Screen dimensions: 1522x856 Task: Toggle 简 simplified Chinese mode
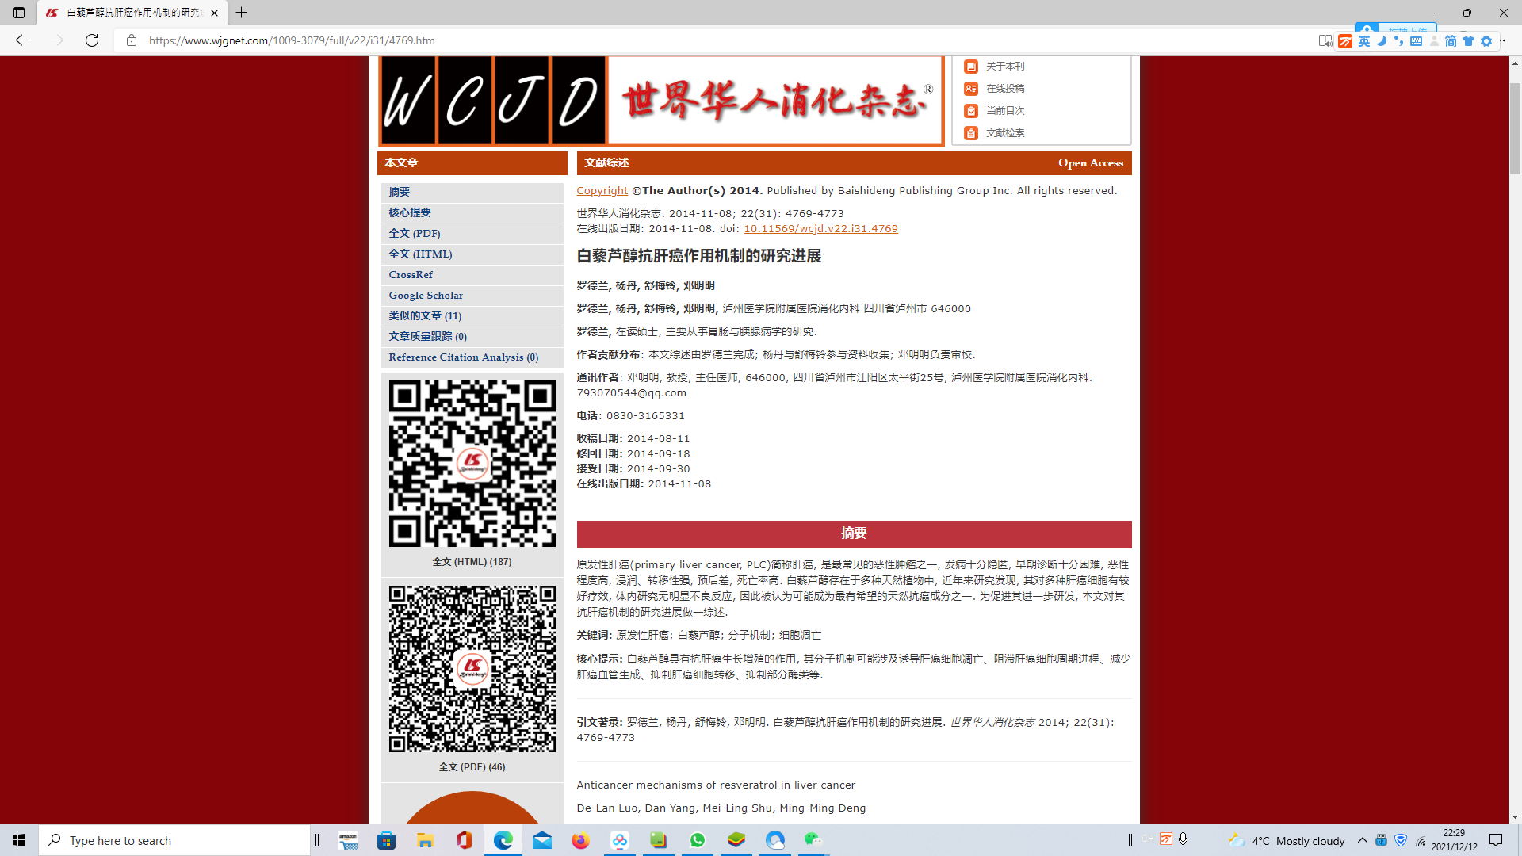pos(1451,41)
